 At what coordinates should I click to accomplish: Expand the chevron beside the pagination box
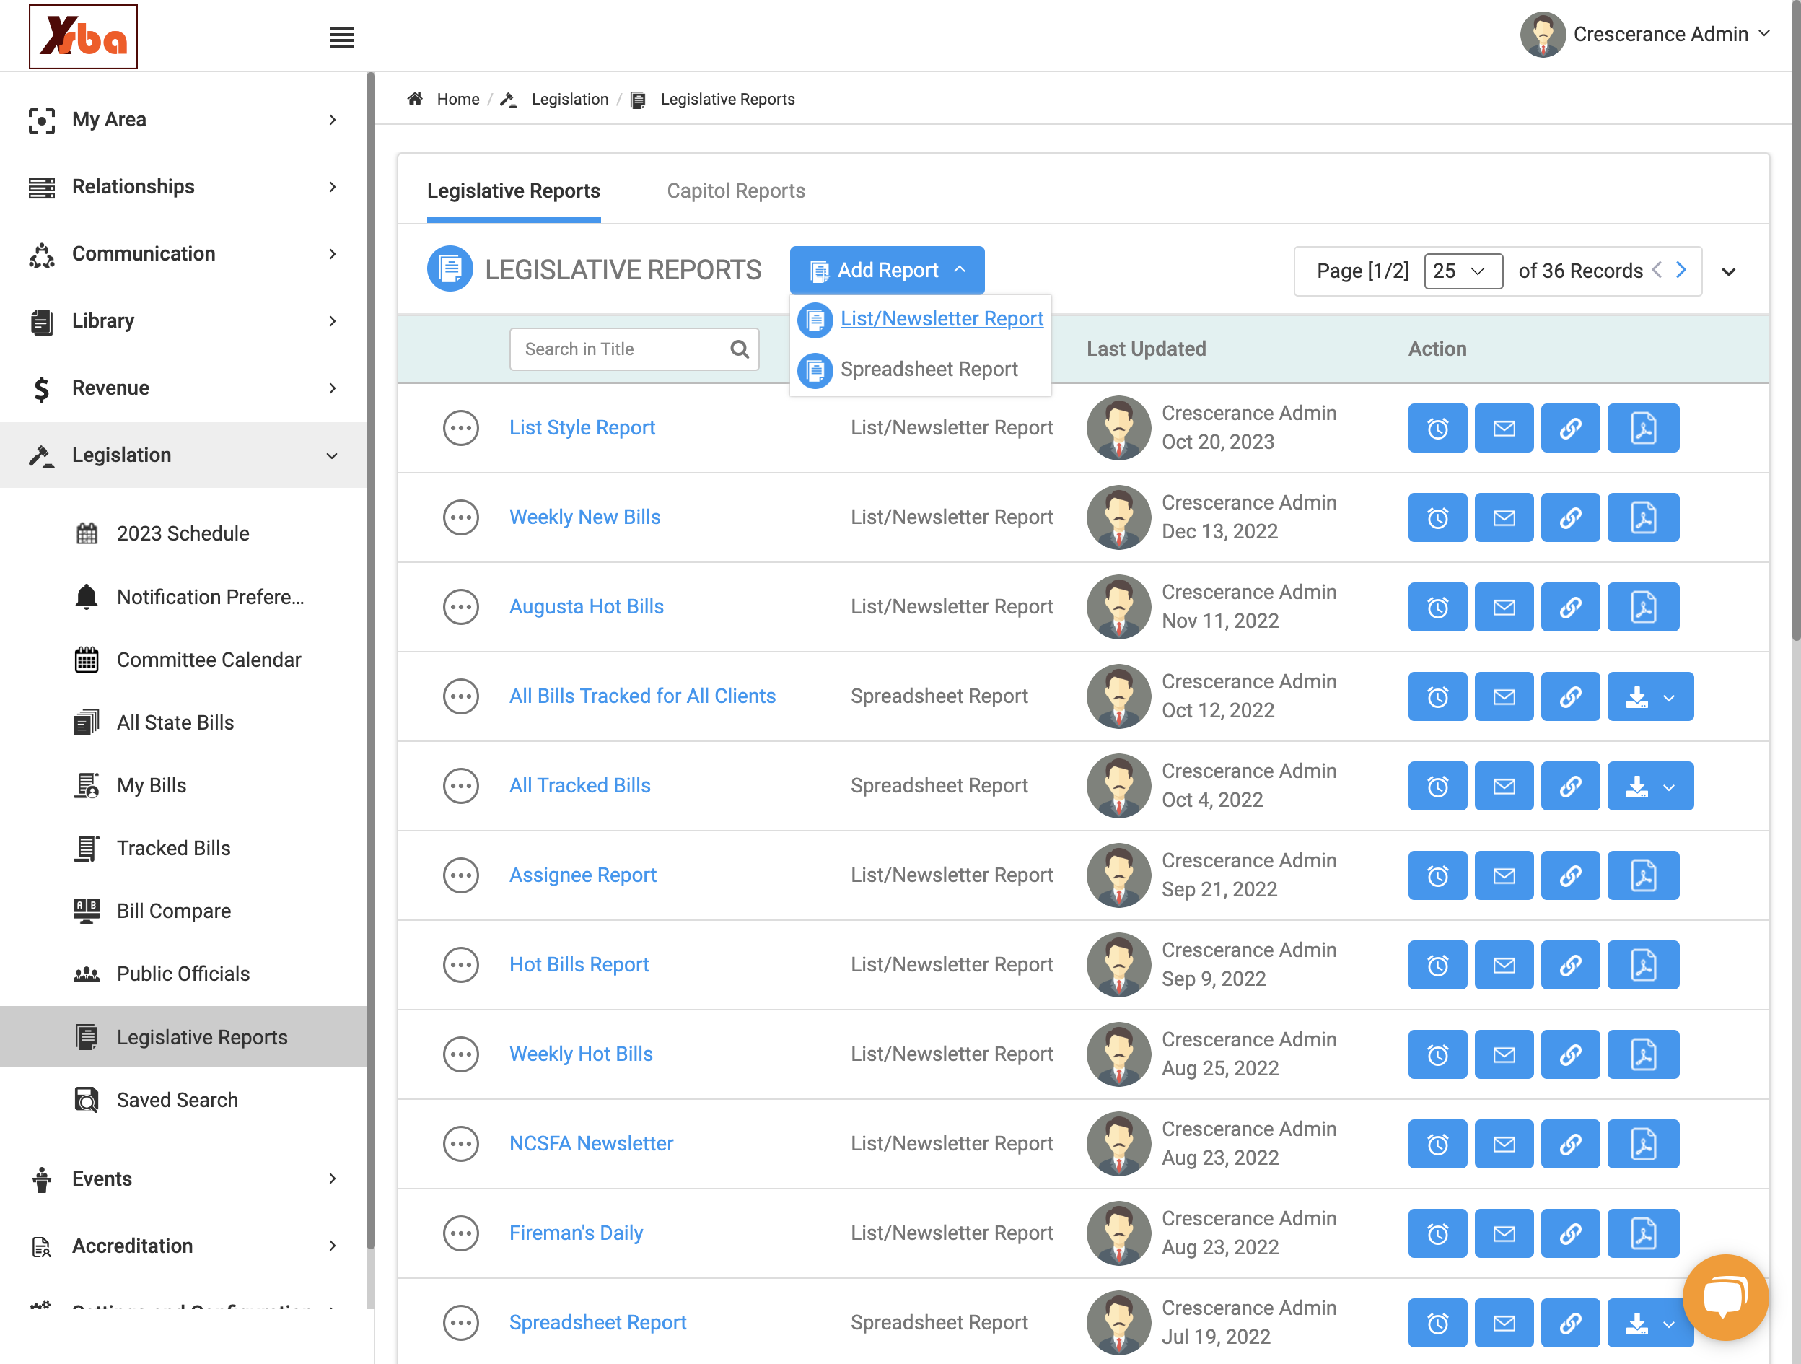point(1729,272)
